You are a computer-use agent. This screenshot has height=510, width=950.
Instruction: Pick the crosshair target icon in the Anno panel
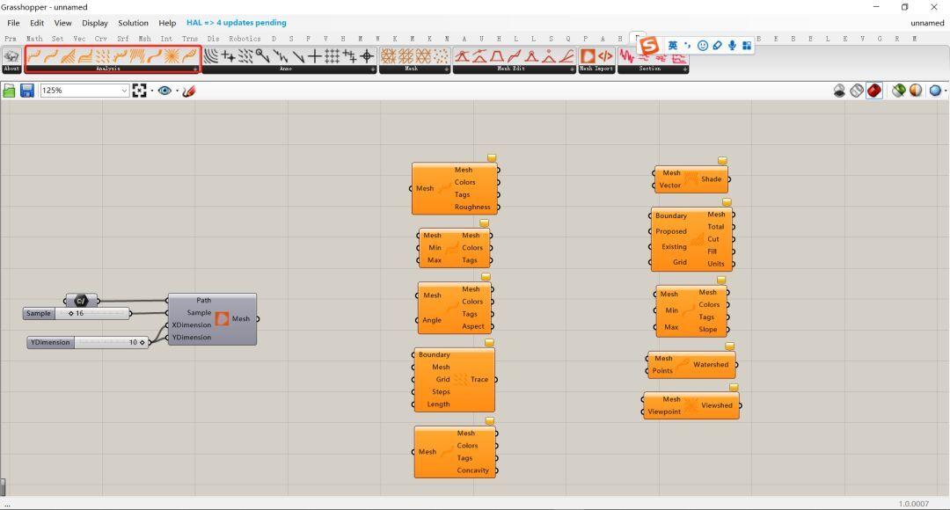(x=367, y=56)
